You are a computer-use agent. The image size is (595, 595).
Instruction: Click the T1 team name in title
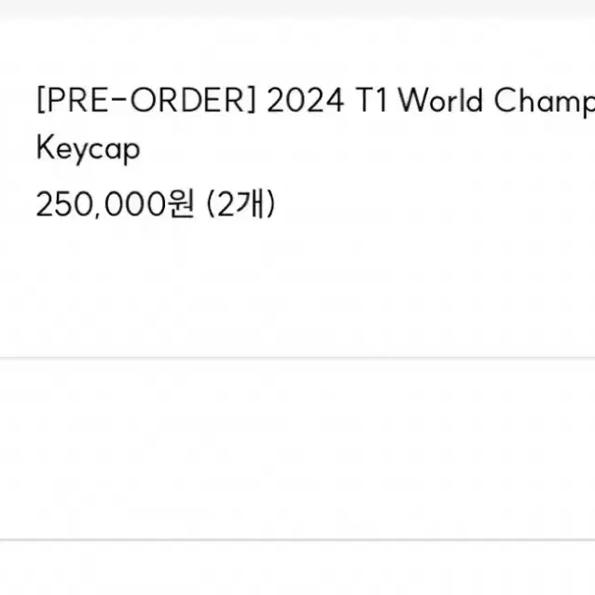pos(371,101)
